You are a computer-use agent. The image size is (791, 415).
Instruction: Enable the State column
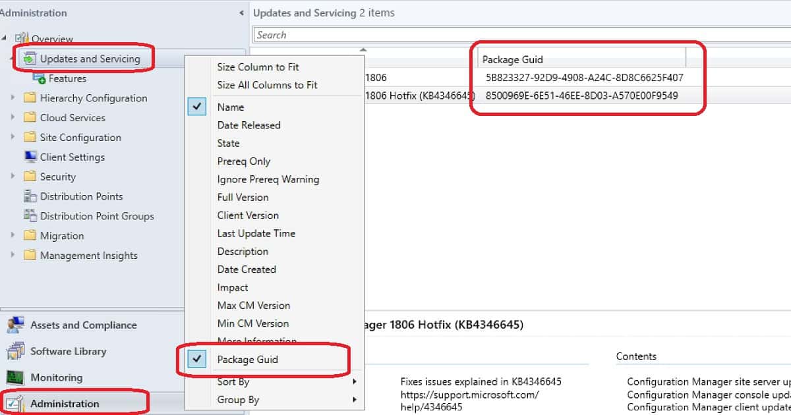pos(229,143)
